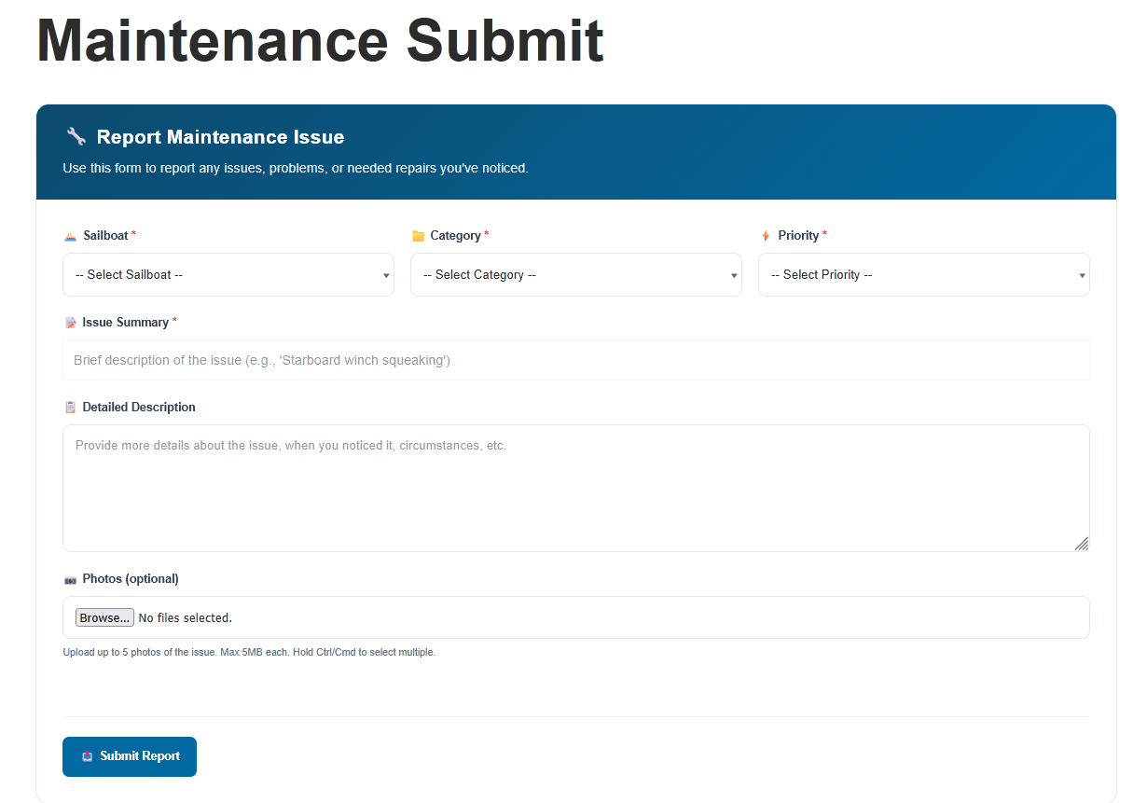1147x803 pixels.
Task: Click the form instructions text in header
Action: [296, 168]
